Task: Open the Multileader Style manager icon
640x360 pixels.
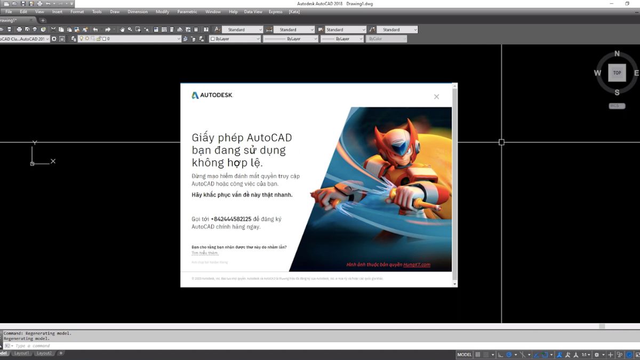Action: pos(372,29)
